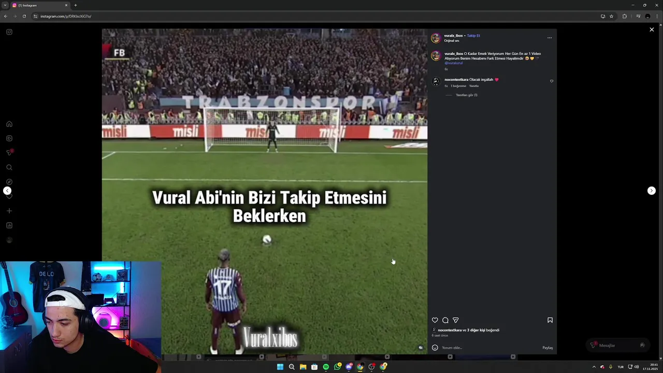Click vuralx_ibos avatar in post header
Screen dimensions: 663x373
(x=436, y=38)
